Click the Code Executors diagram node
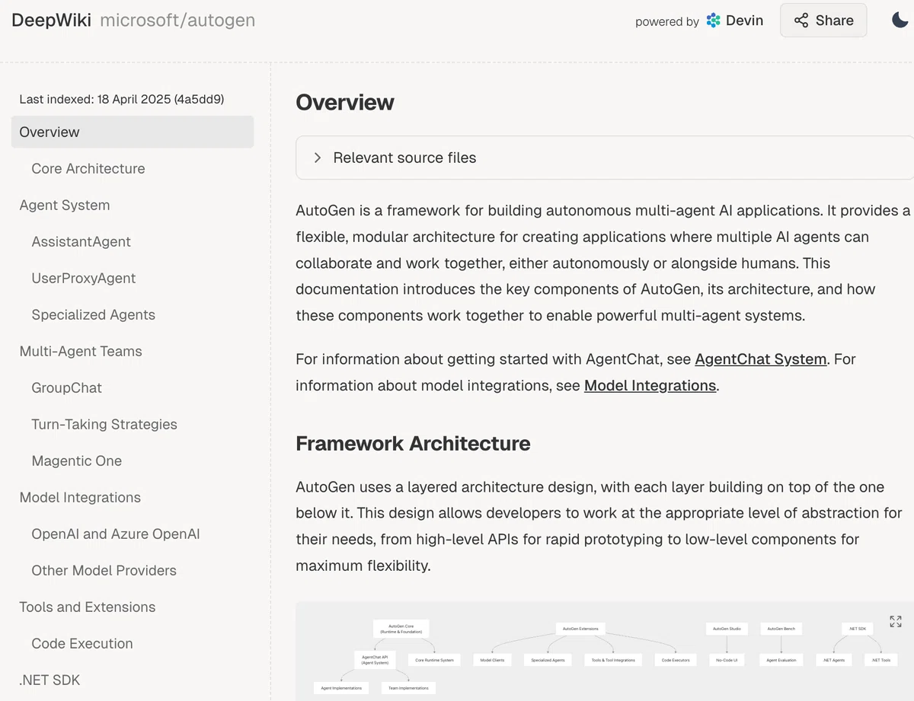The width and height of the screenshot is (914, 701). pyautogui.click(x=676, y=660)
